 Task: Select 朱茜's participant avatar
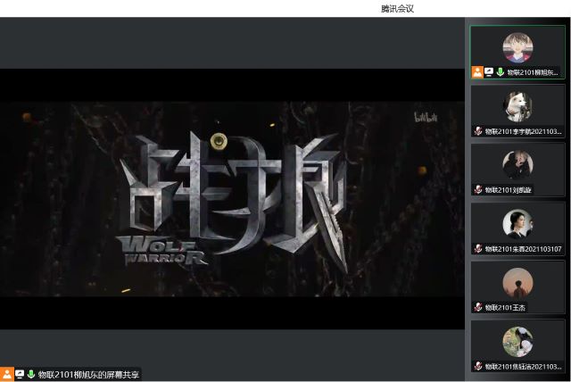point(517,224)
